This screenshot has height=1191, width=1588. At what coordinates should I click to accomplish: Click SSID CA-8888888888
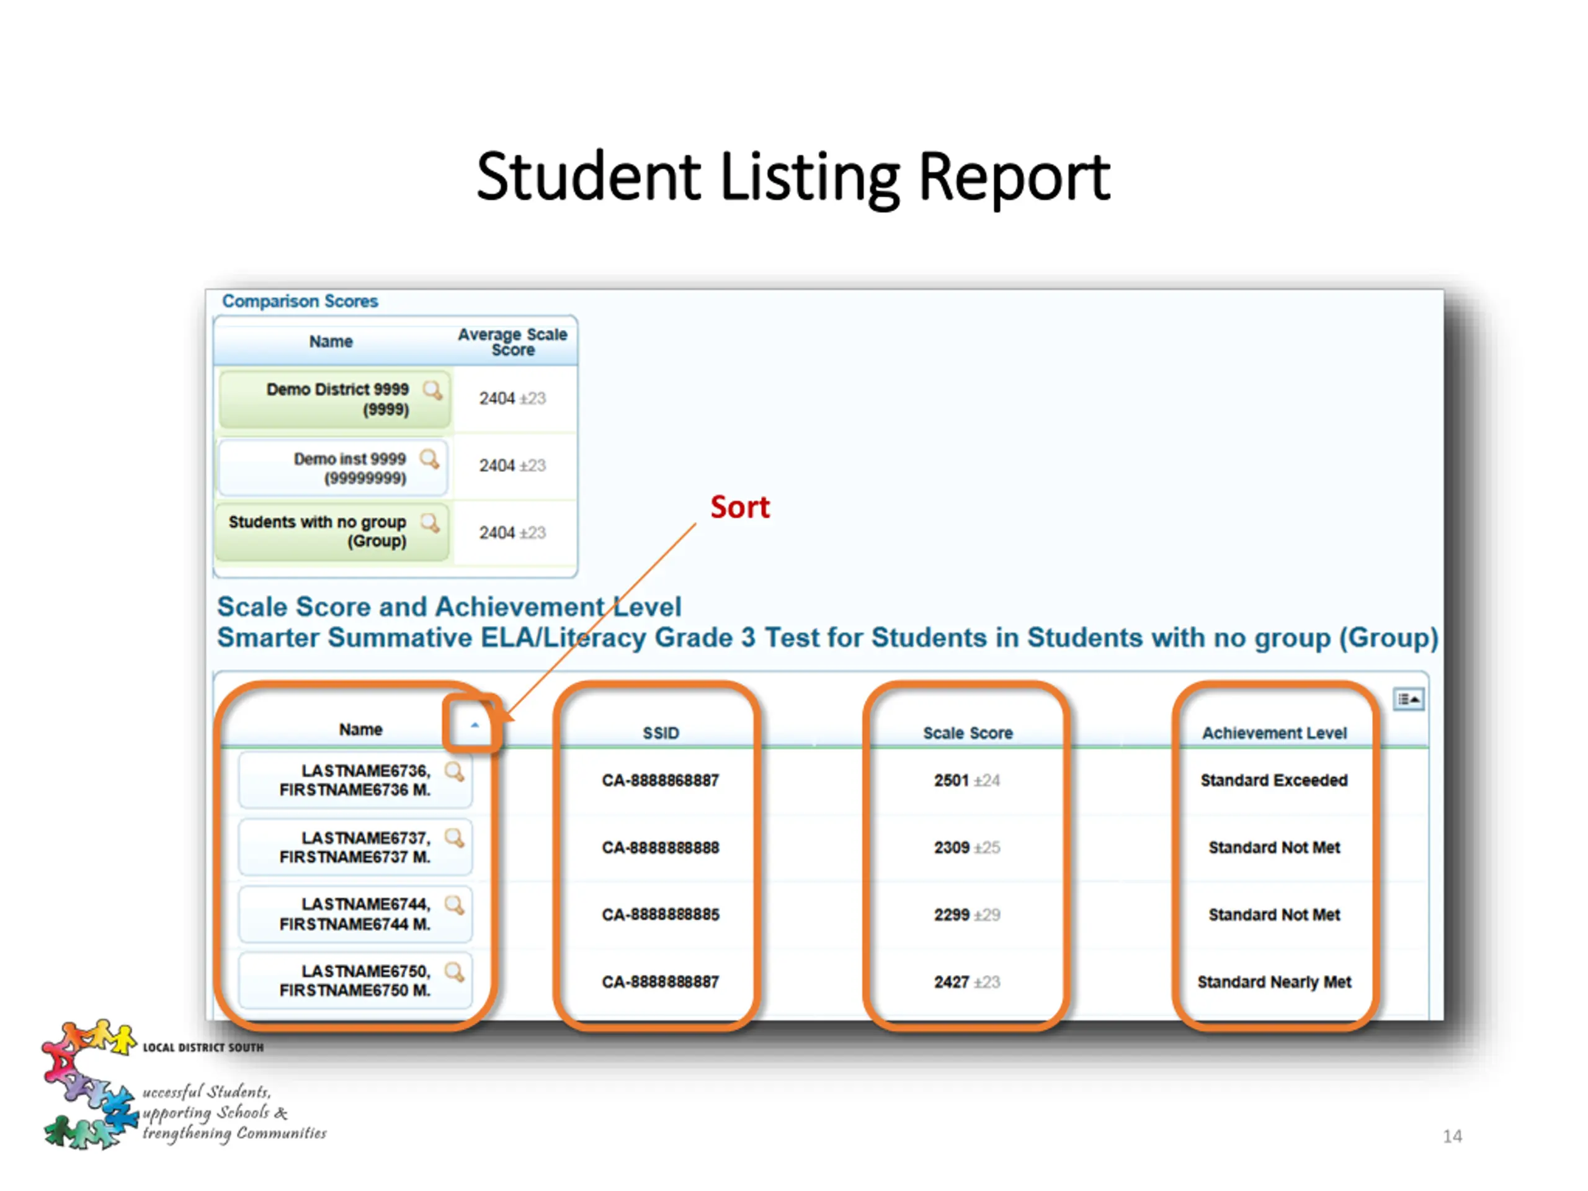661,848
